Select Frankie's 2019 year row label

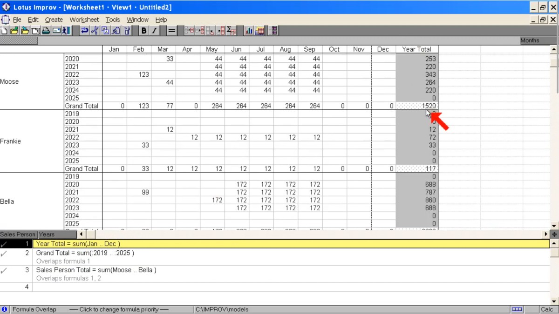point(83,114)
